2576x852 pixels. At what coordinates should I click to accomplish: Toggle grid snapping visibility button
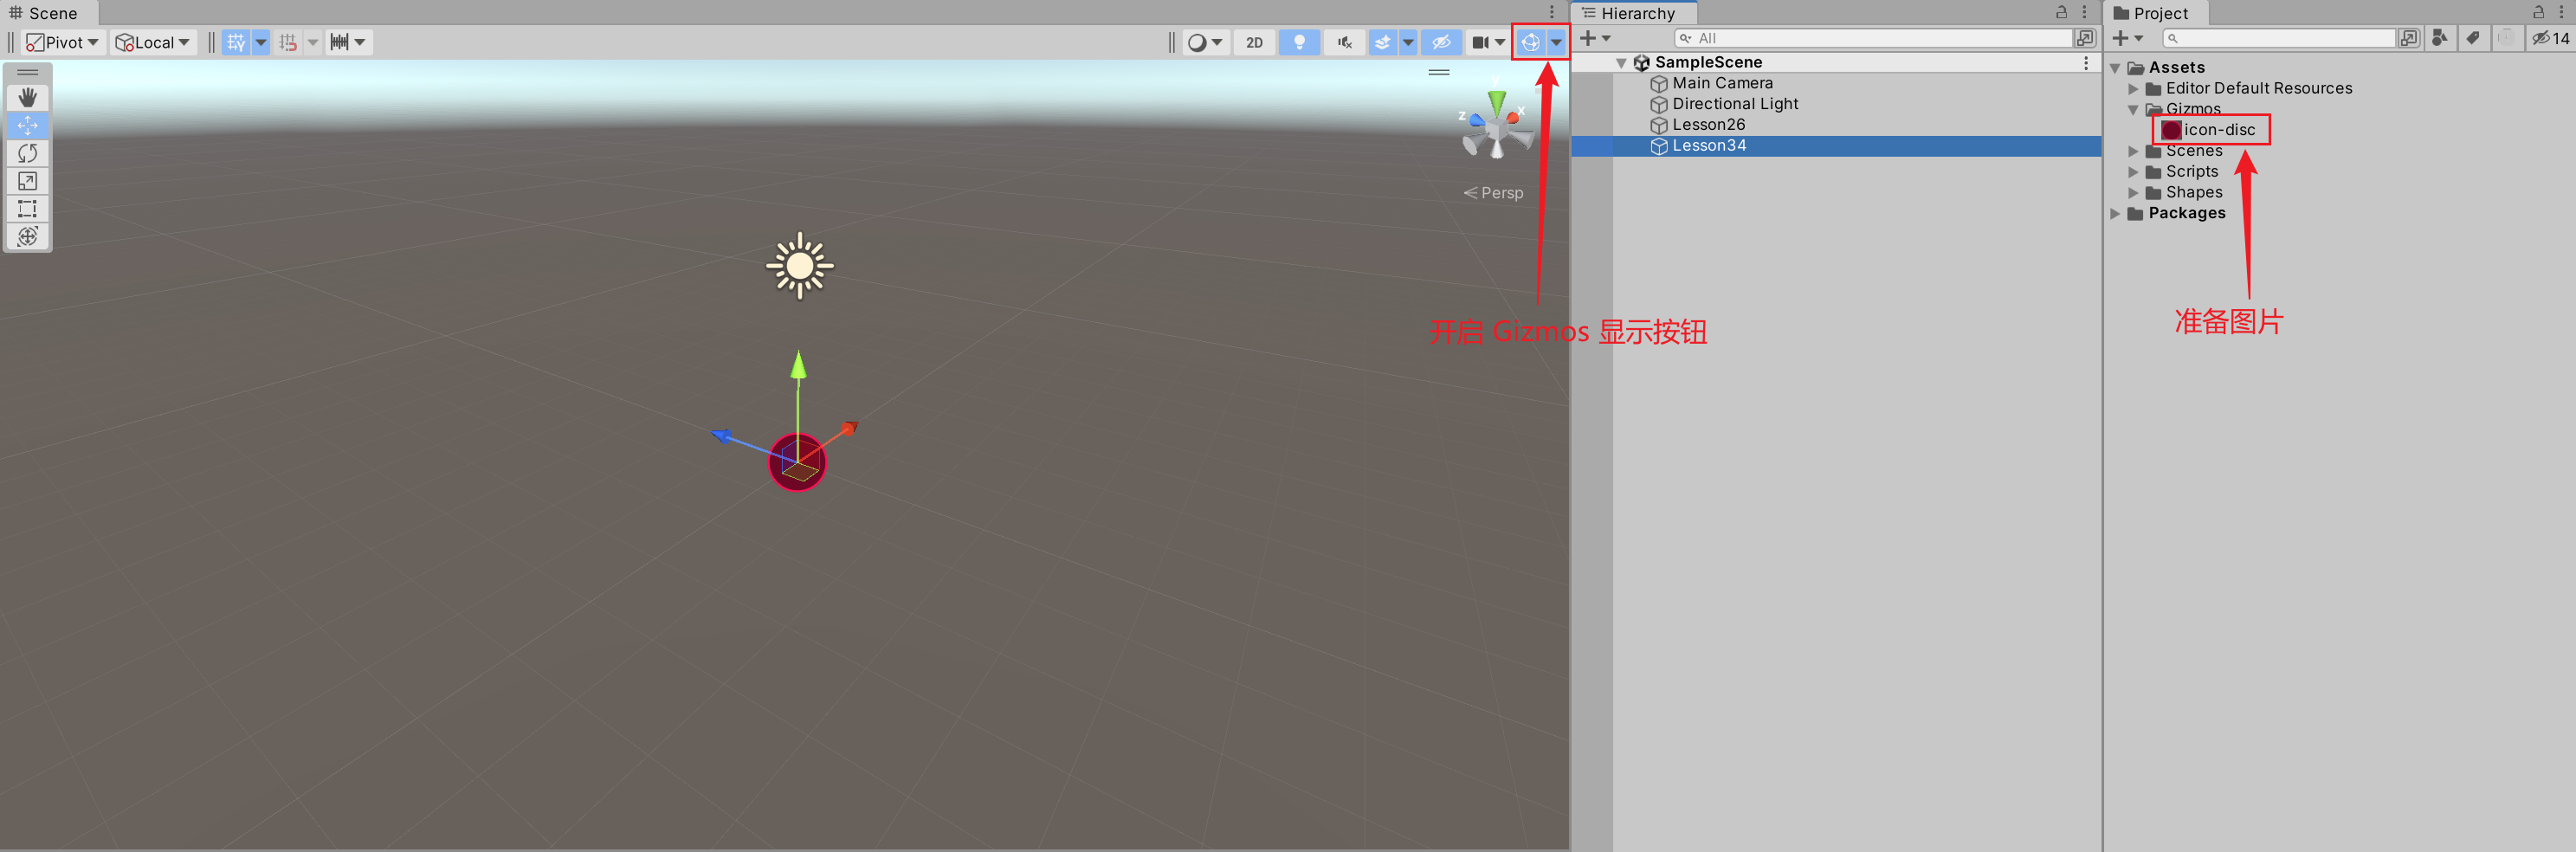pyautogui.click(x=236, y=42)
